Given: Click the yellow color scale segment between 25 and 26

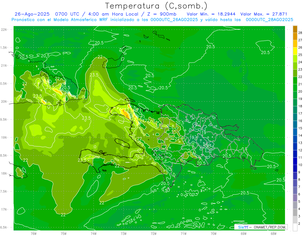Looking at the screenshot, I should (x=295, y=51).
